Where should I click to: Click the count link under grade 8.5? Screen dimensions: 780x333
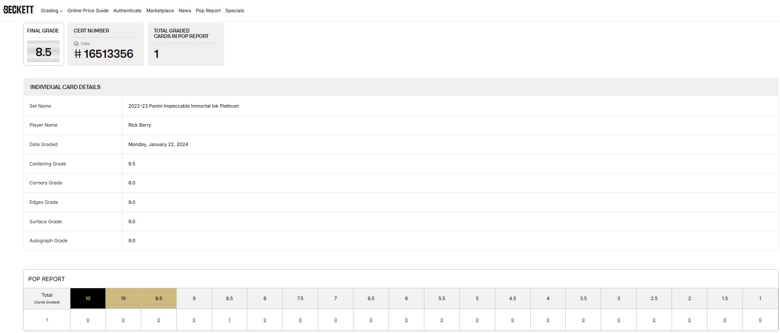pyautogui.click(x=229, y=320)
